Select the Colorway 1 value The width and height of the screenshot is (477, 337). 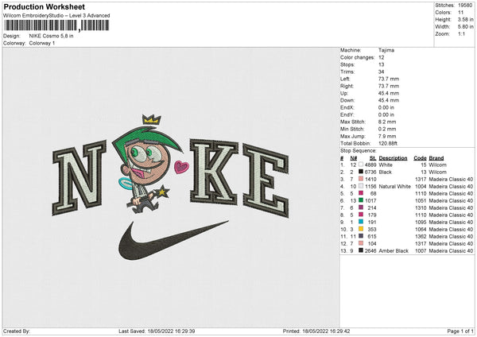(x=42, y=43)
